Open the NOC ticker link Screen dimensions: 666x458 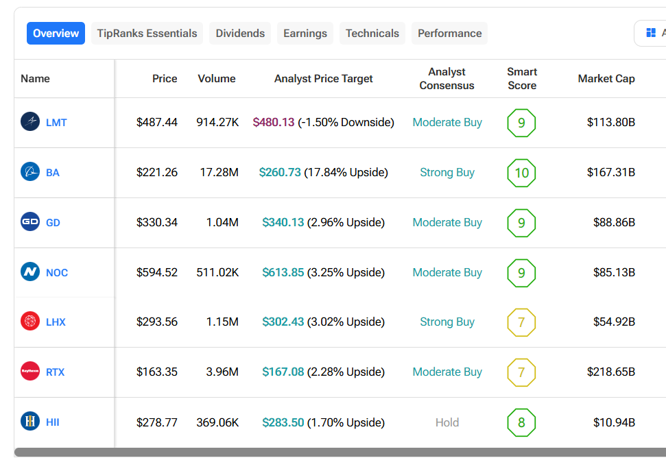pyautogui.click(x=57, y=273)
